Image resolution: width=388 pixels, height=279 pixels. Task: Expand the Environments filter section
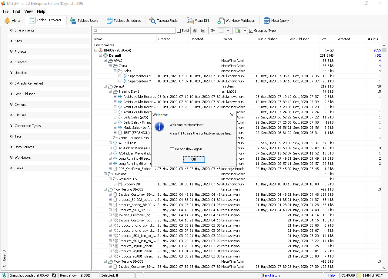[49, 30]
